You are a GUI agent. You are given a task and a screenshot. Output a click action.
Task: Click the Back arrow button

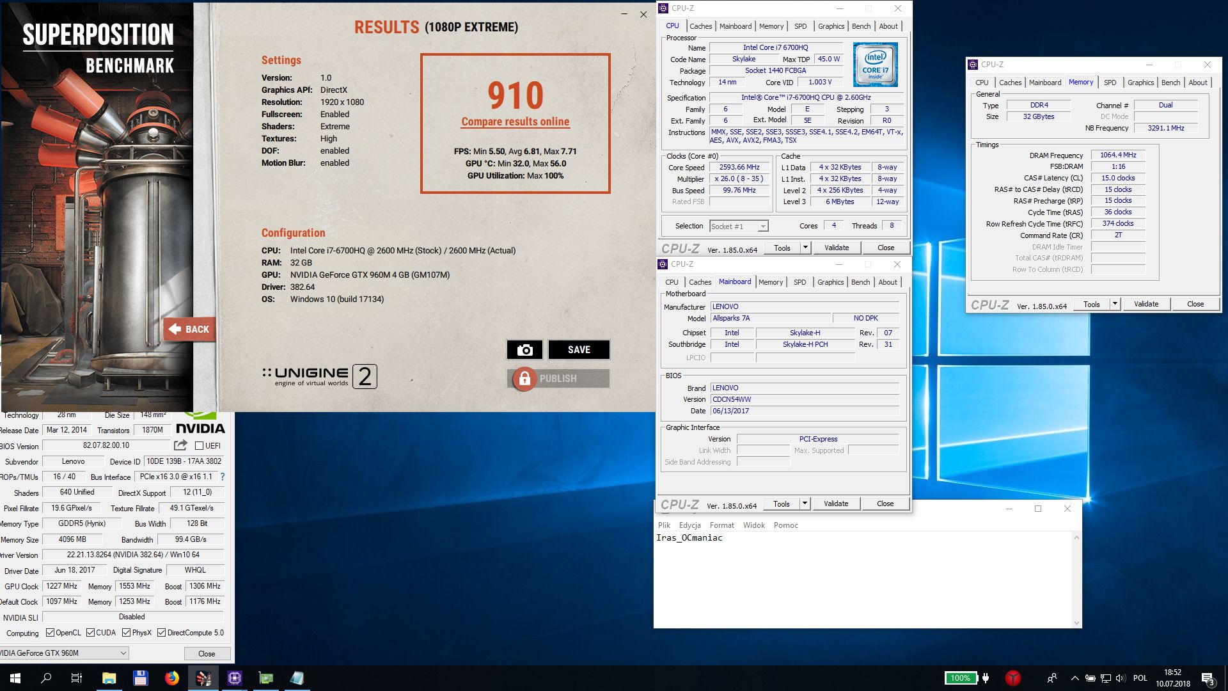coord(189,330)
